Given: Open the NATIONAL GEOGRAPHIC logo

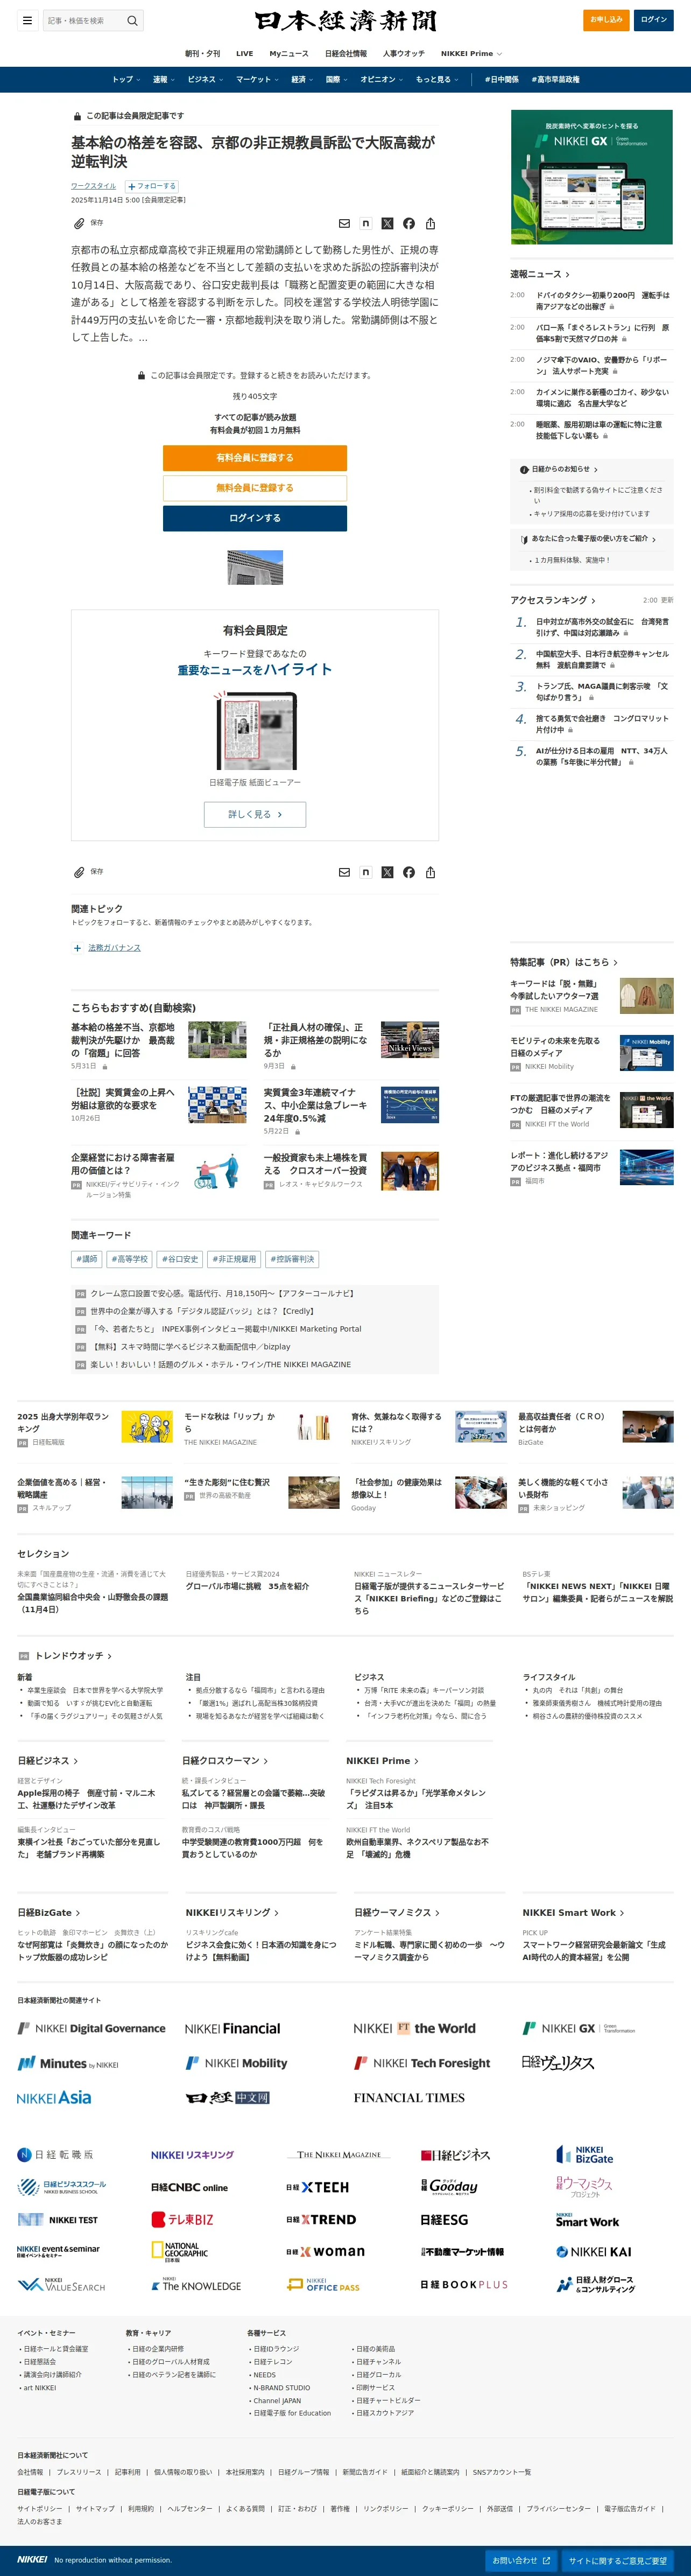Looking at the screenshot, I should pos(180,2251).
